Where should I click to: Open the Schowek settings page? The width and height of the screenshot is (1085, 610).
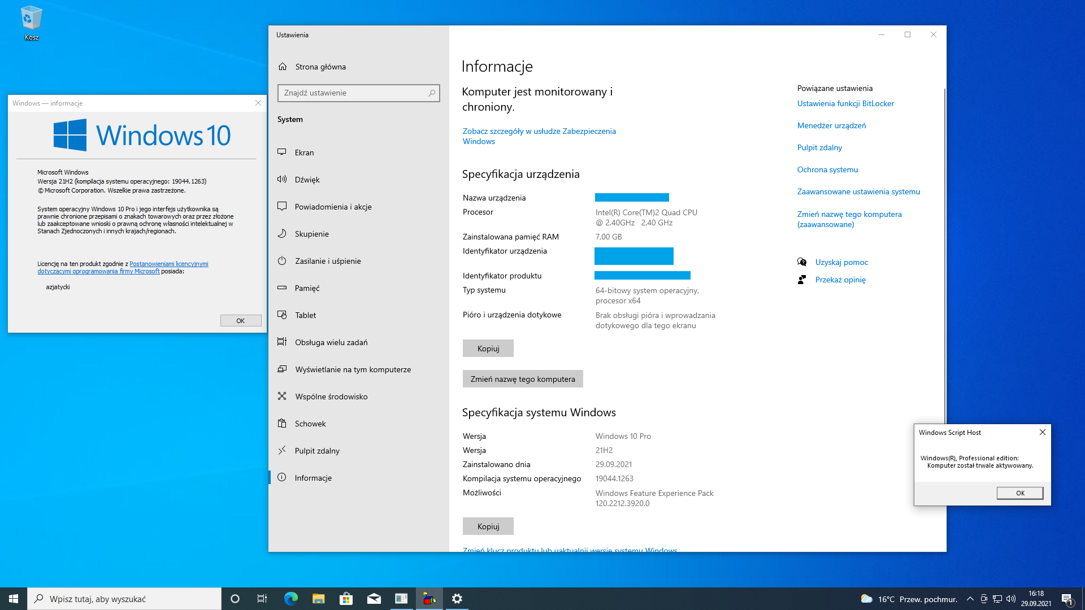pos(359,424)
